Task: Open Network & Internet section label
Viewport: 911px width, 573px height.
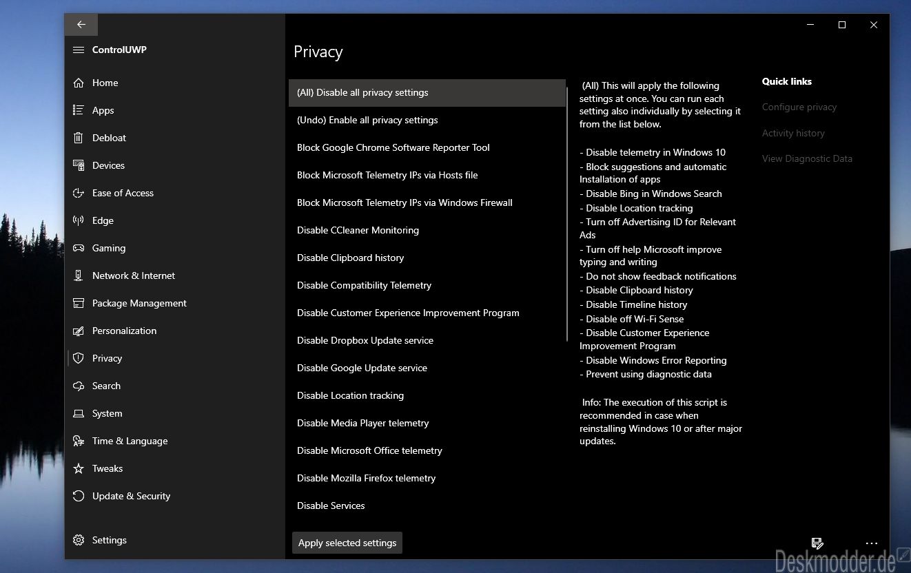Action: coord(134,275)
